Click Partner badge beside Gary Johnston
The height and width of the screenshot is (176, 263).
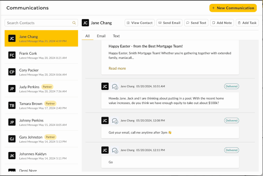(50, 137)
